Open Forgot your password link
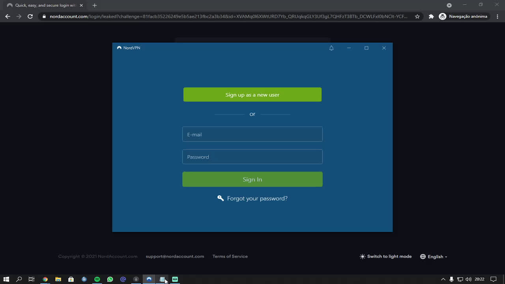Viewport: 505px width, 284px height. click(257, 198)
